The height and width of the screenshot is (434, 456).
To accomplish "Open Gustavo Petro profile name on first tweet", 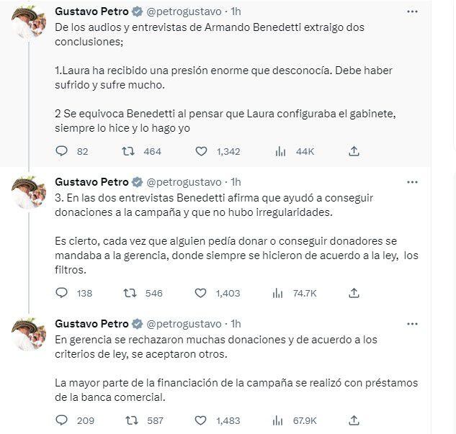I will click(91, 12).
